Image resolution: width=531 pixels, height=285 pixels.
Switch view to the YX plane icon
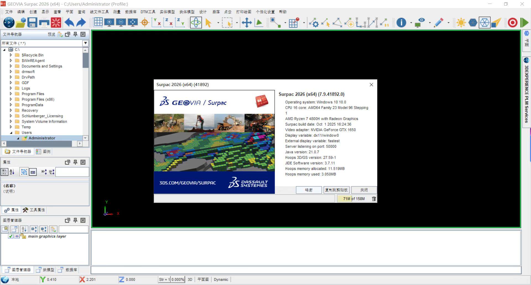tap(156, 22)
